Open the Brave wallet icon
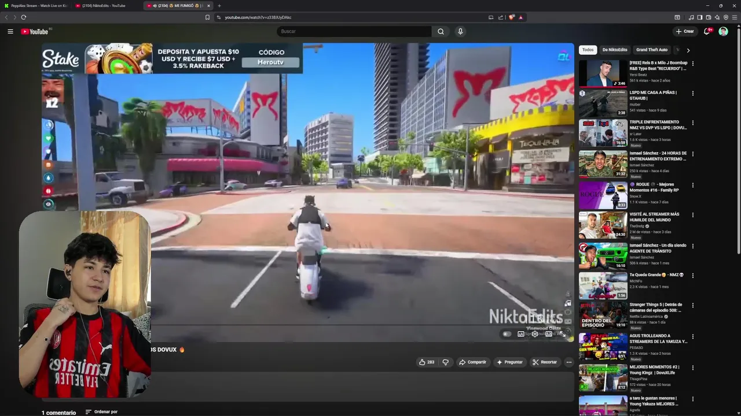 click(x=709, y=17)
